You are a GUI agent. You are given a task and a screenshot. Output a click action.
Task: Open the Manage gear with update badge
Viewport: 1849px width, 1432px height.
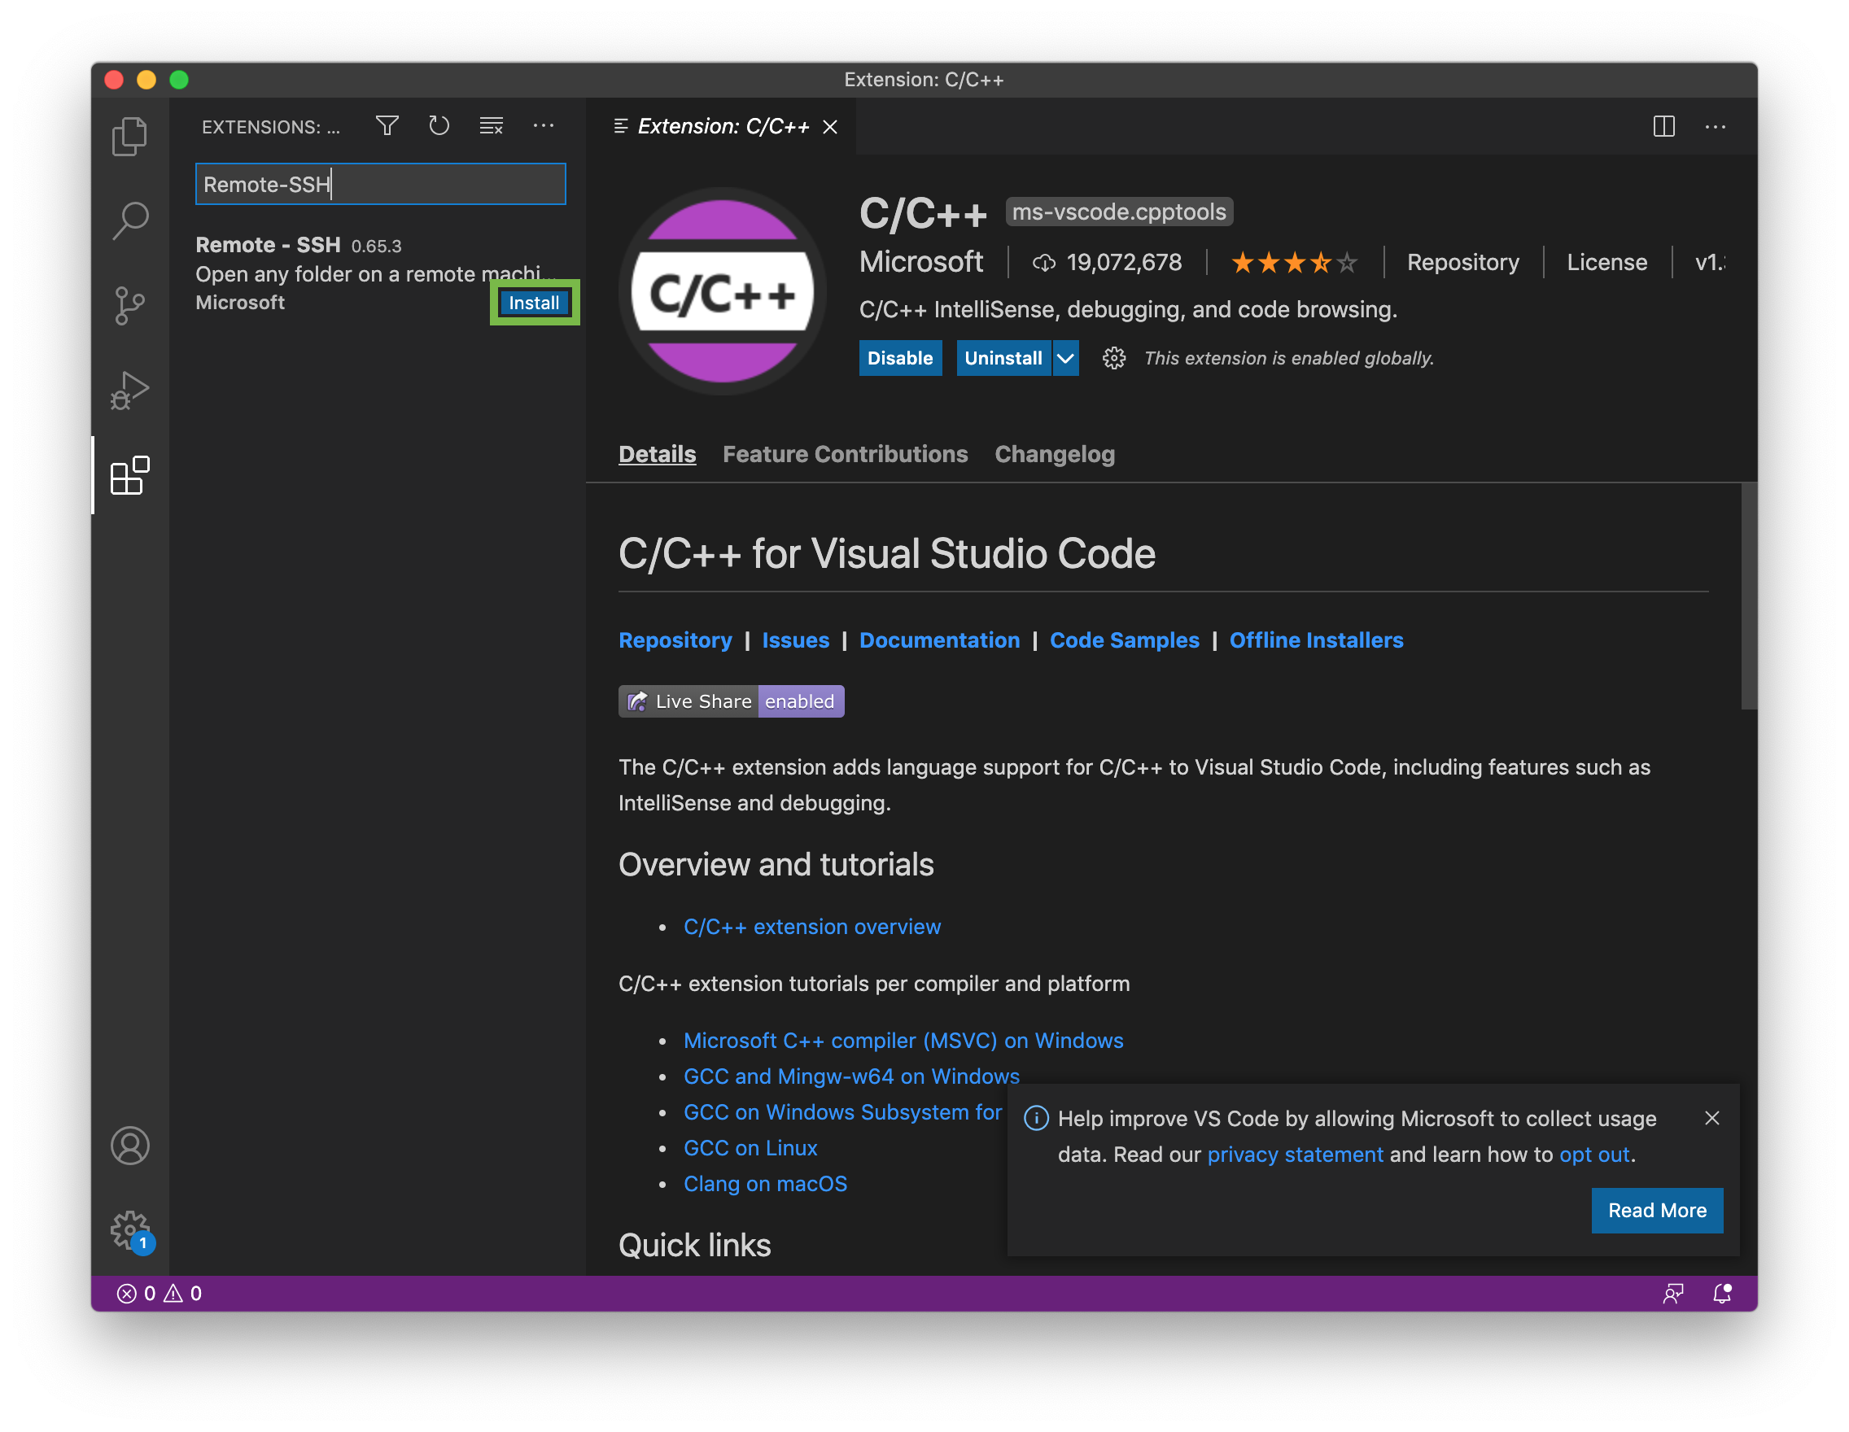coord(131,1231)
